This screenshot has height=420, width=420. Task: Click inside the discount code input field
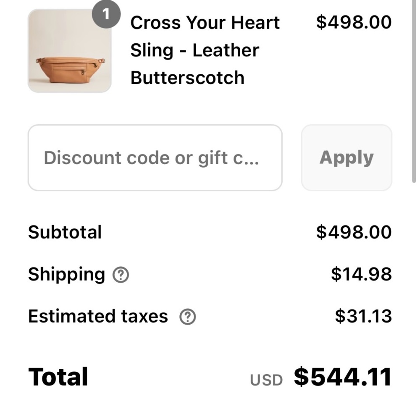[x=155, y=157]
